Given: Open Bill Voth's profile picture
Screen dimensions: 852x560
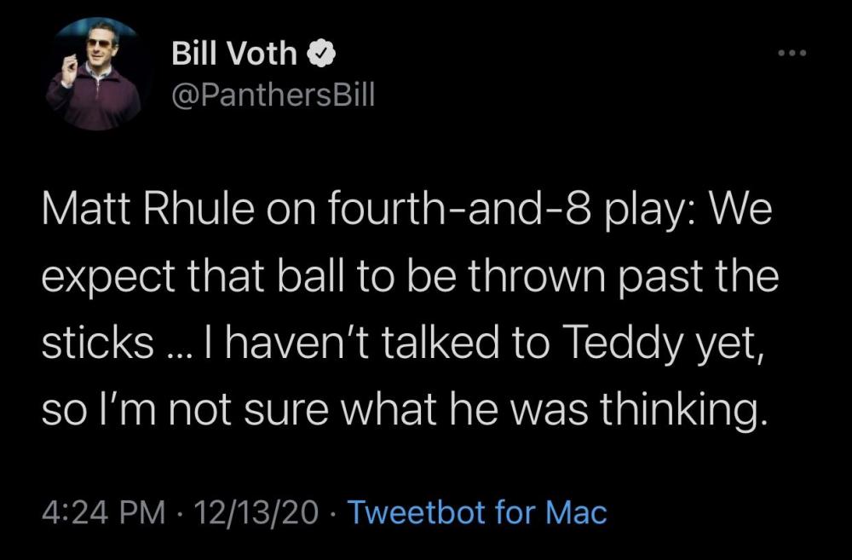Looking at the screenshot, I should 97,74.
